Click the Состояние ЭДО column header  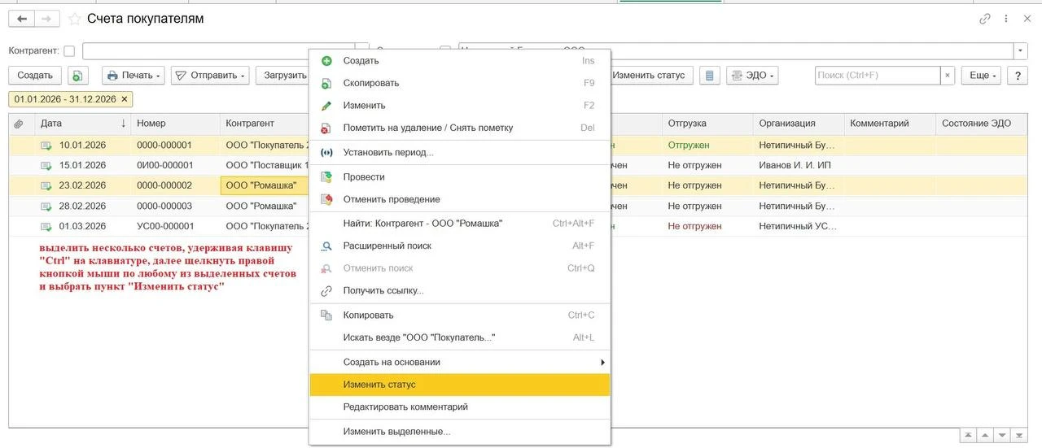point(983,124)
